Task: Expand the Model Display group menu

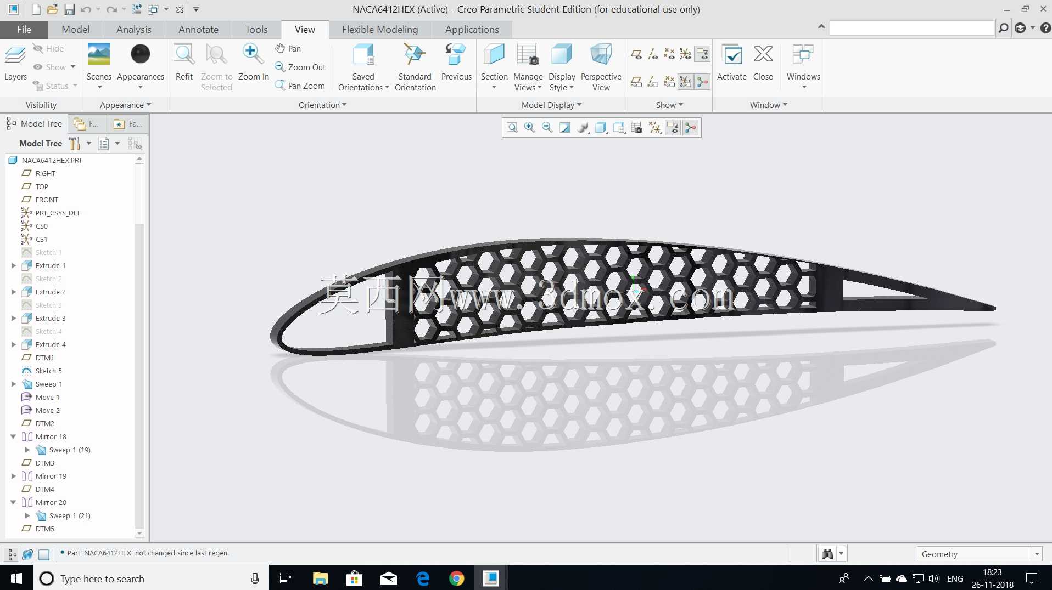Action: pyautogui.click(x=551, y=105)
